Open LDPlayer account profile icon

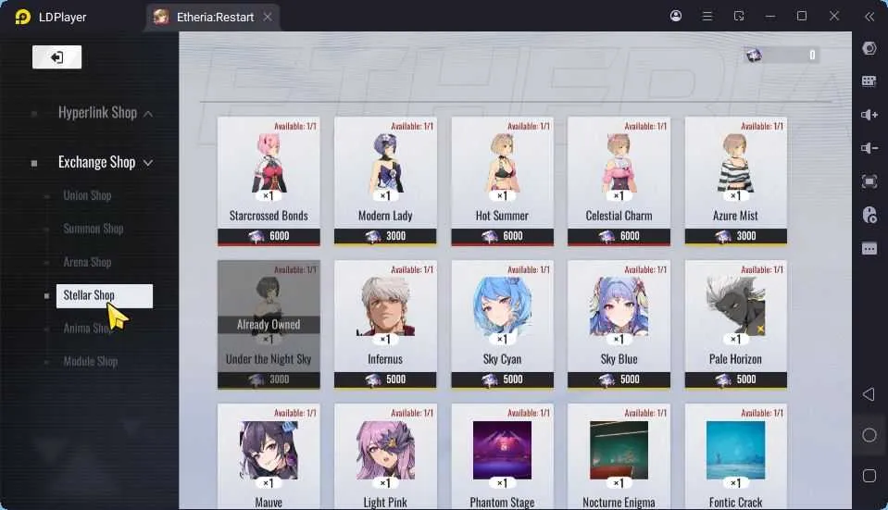[676, 16]
